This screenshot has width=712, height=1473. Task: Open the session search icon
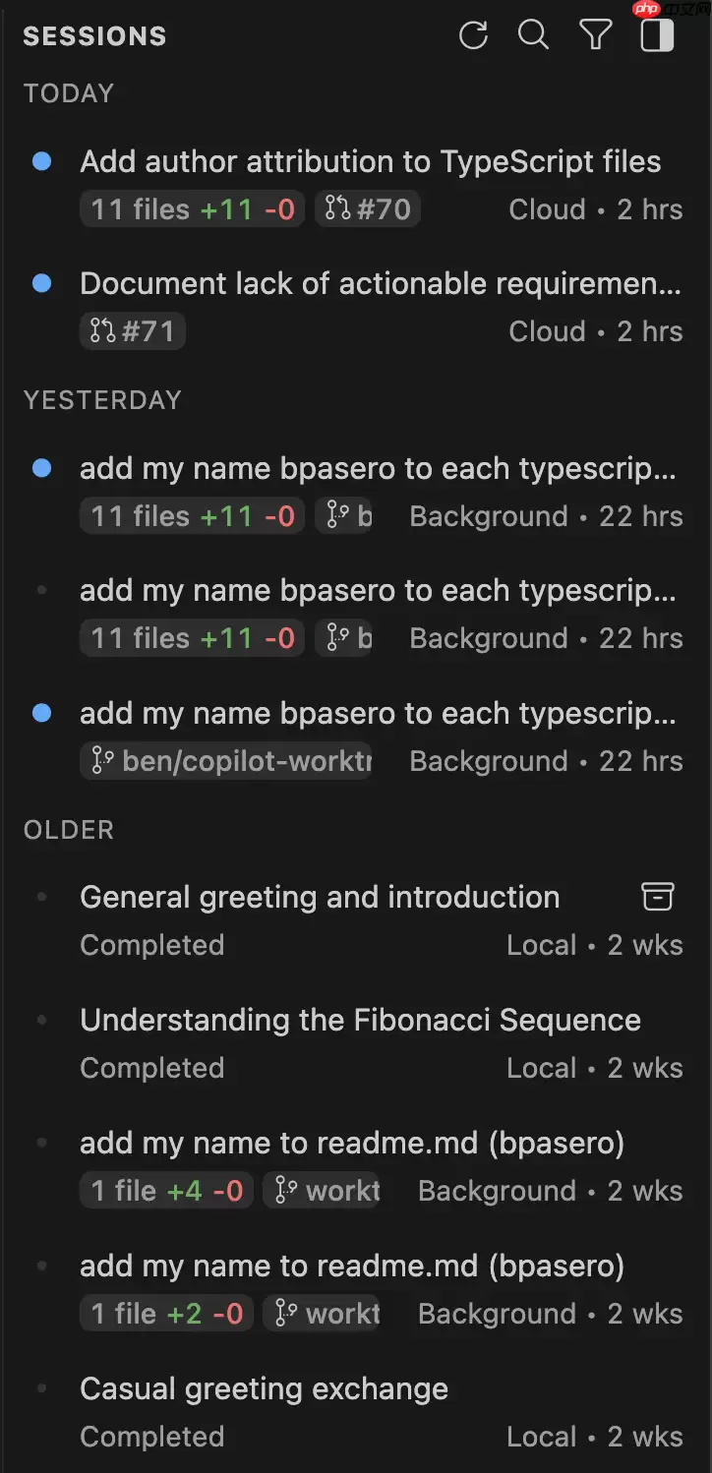534,34
